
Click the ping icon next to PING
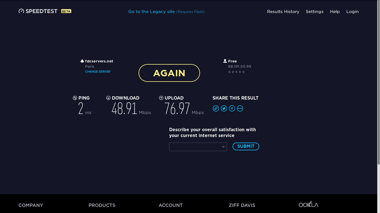coord(75,98)
